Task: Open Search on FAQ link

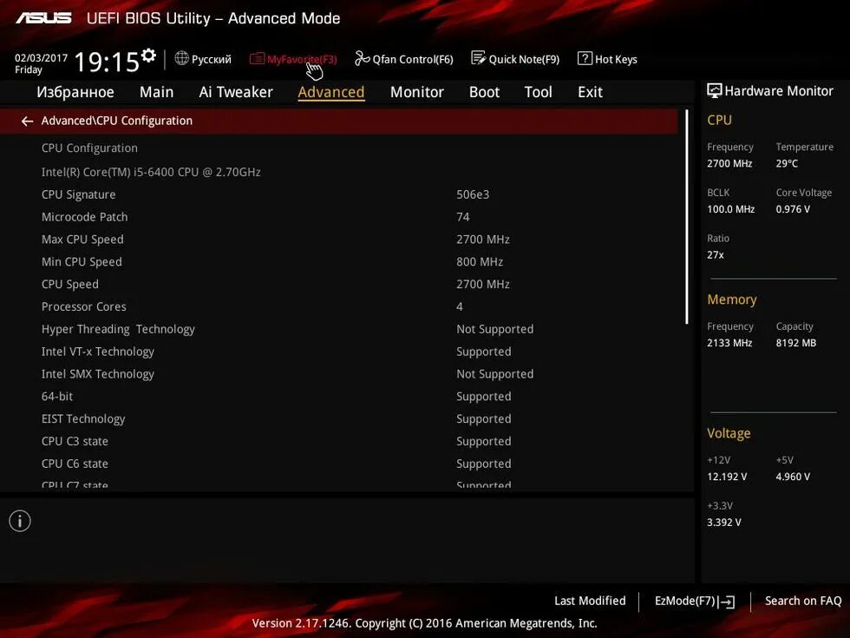Action: point(803,601)
